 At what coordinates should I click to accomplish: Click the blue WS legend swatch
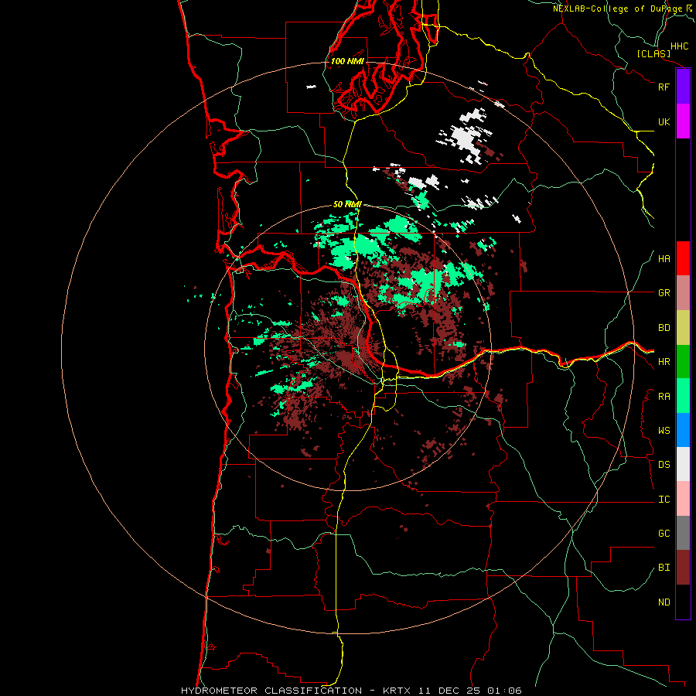[x=683, y=430]
